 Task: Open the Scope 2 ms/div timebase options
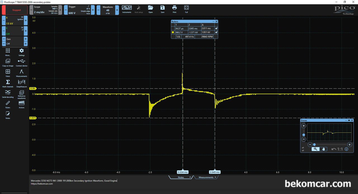45,10
